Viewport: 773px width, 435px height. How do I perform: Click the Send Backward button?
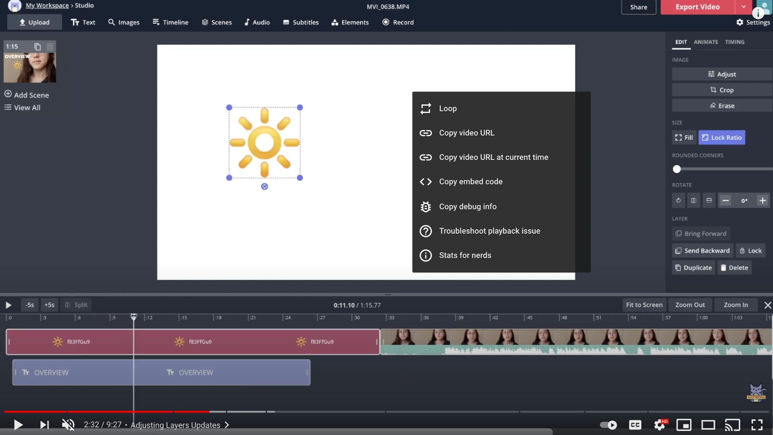tap(702, 250)
